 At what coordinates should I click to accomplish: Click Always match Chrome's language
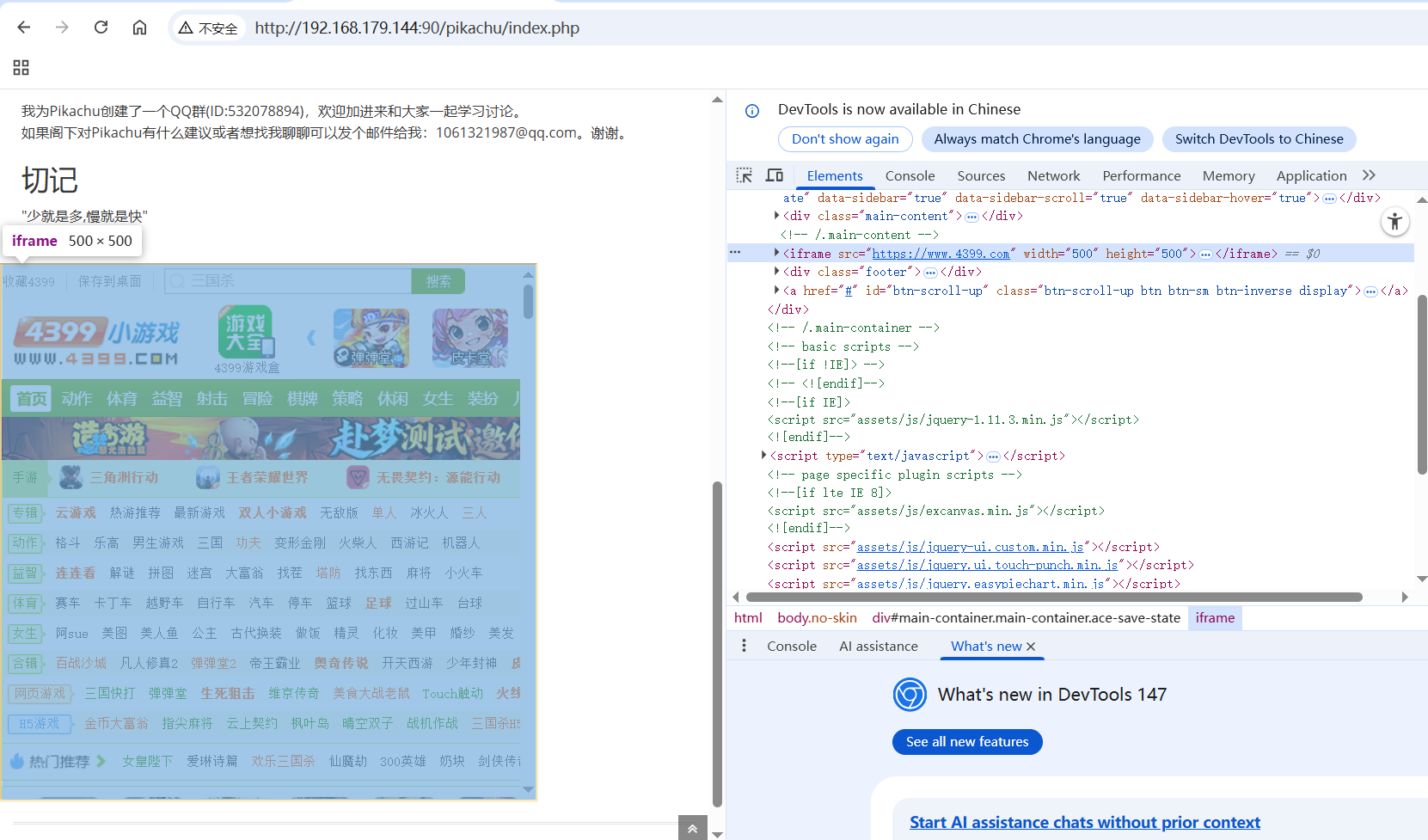click(1037, 139)
